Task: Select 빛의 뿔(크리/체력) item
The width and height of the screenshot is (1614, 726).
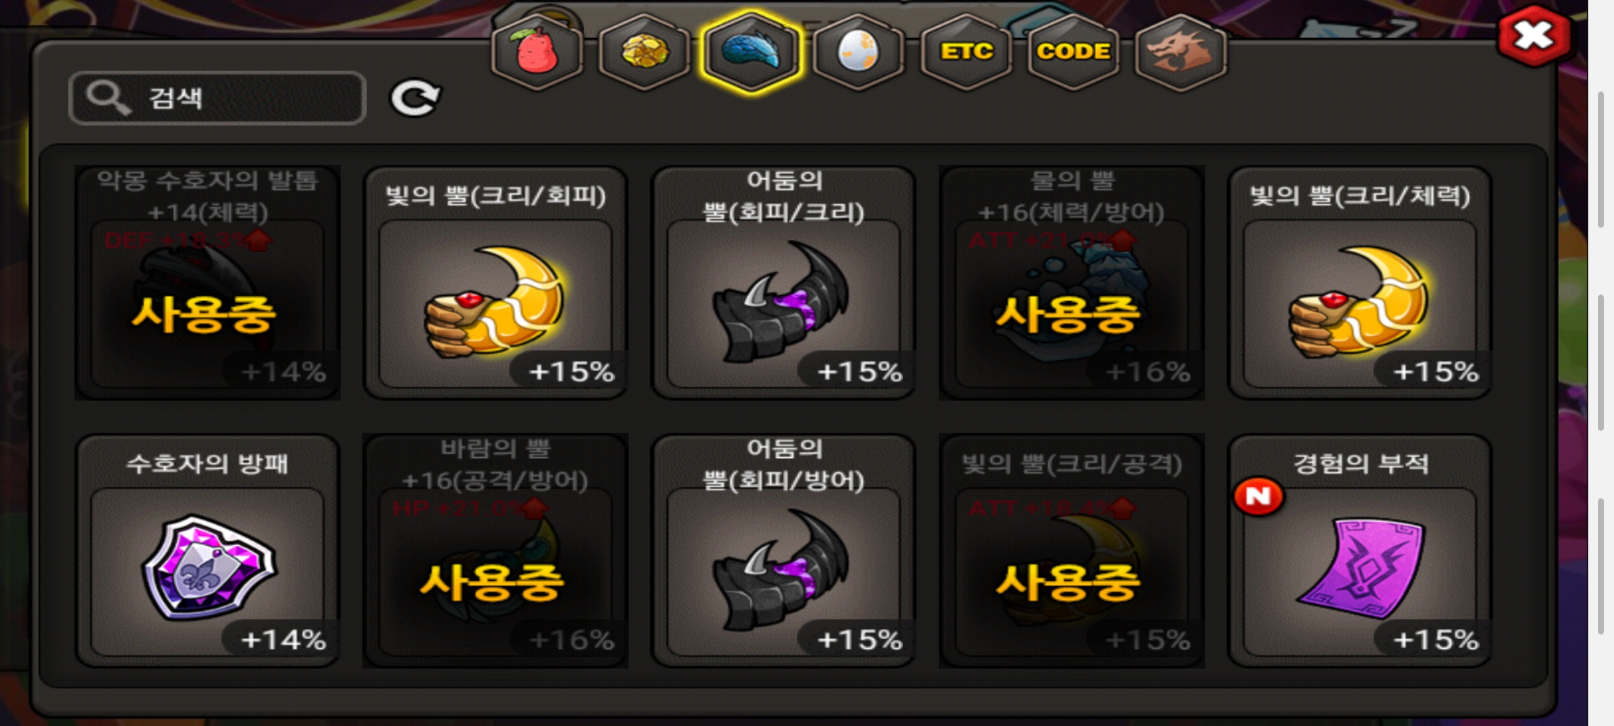Action: click(x=1360, y=283)
